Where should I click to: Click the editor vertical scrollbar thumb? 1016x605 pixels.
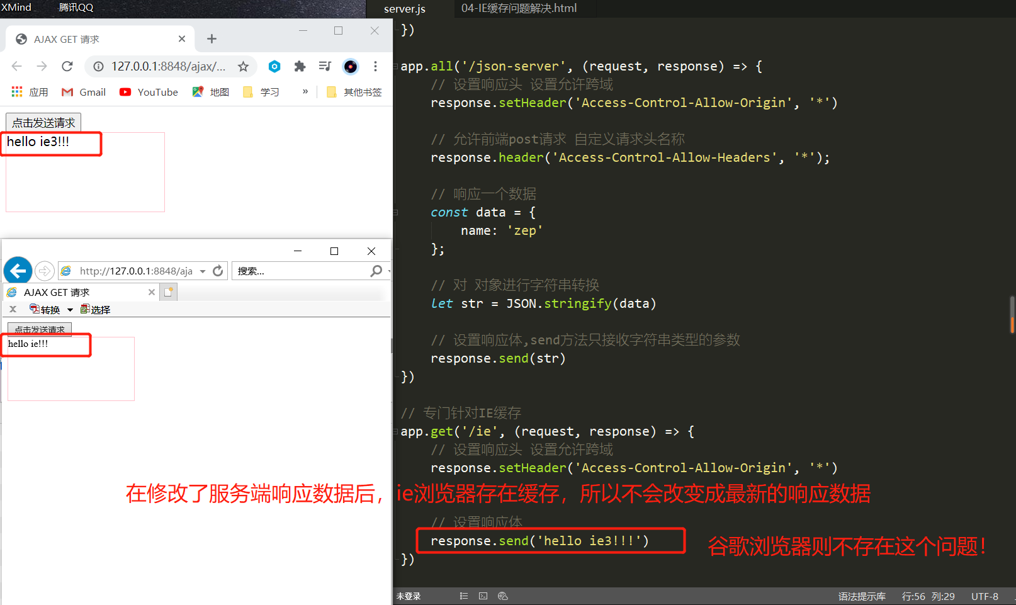[1012, 314]
